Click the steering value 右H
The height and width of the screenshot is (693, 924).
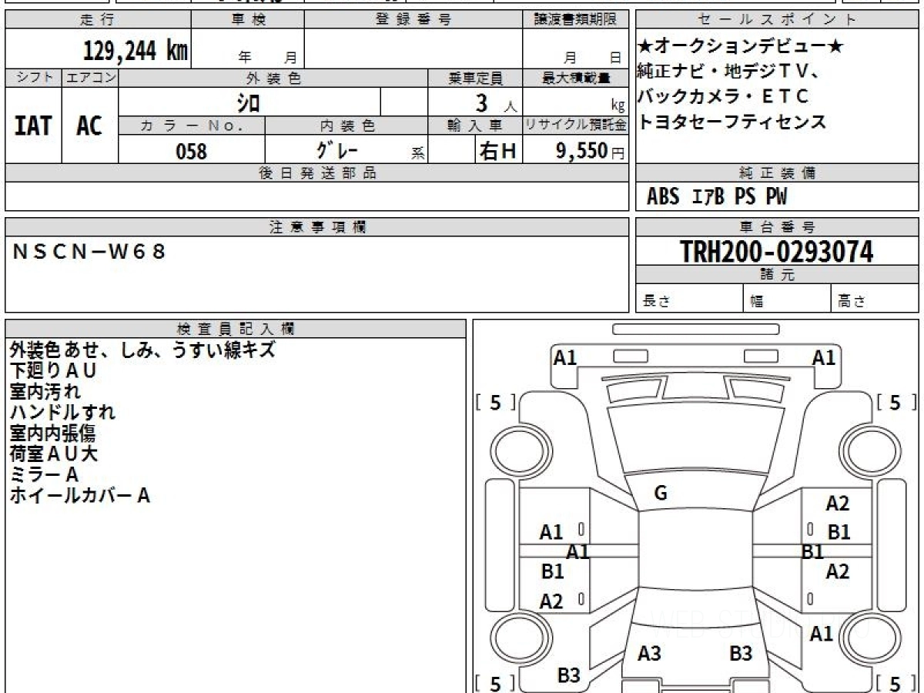tap(497, 151)
